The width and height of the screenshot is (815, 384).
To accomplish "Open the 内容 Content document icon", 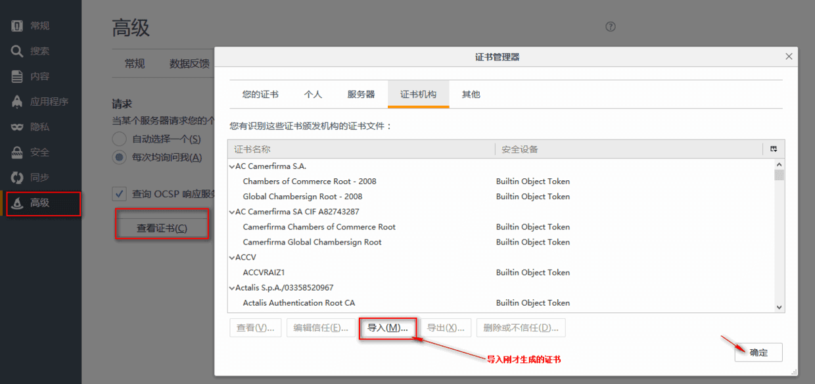I will coord(17,76).
